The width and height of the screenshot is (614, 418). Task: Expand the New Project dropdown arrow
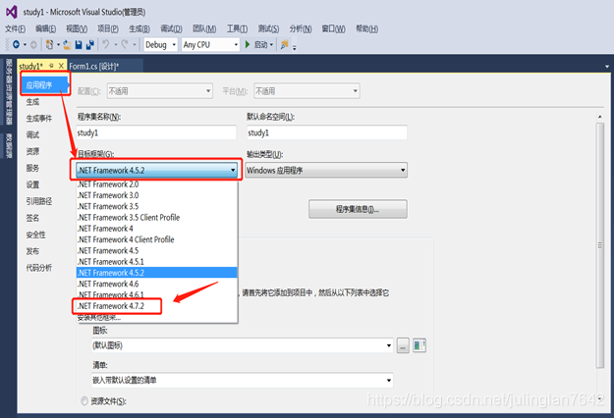[58, 44]
